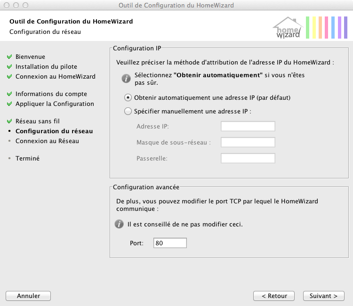Click the checkmark beside Connexion au HomeWizard
The image size is (353, 306).
[x=9, y=77]
